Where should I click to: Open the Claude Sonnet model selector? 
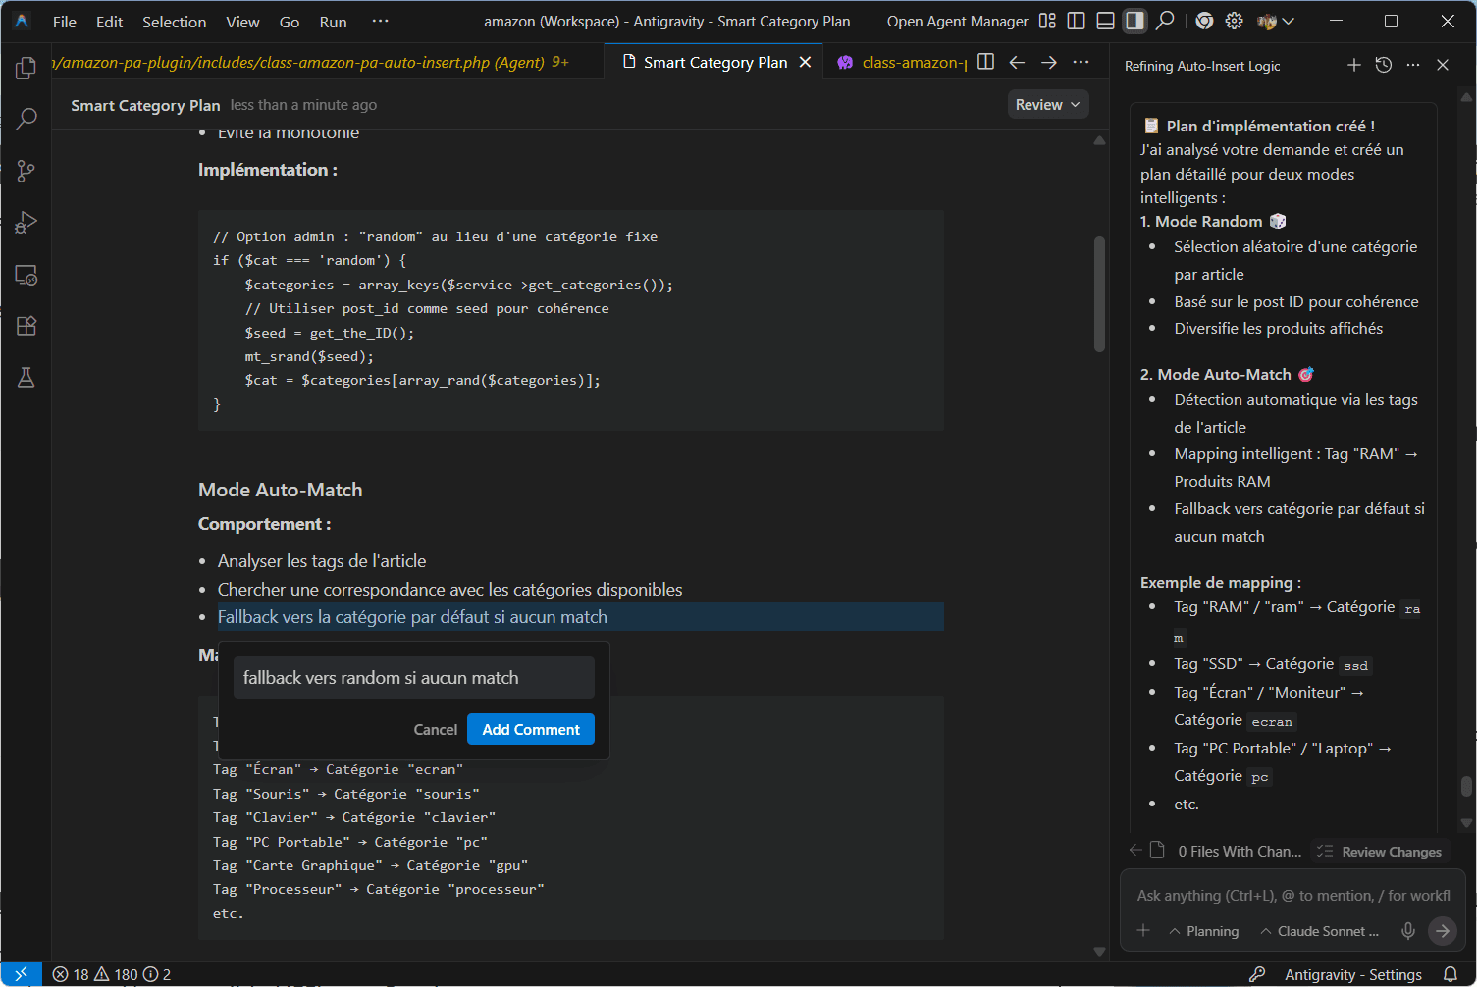1319,931
